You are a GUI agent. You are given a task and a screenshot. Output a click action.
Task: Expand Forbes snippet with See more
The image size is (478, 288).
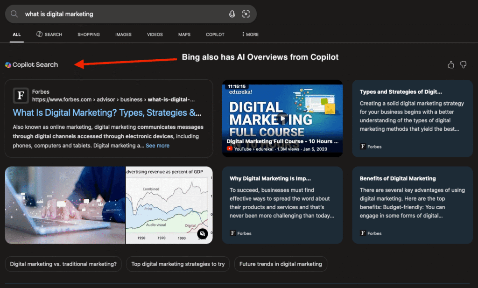point(157,146)
